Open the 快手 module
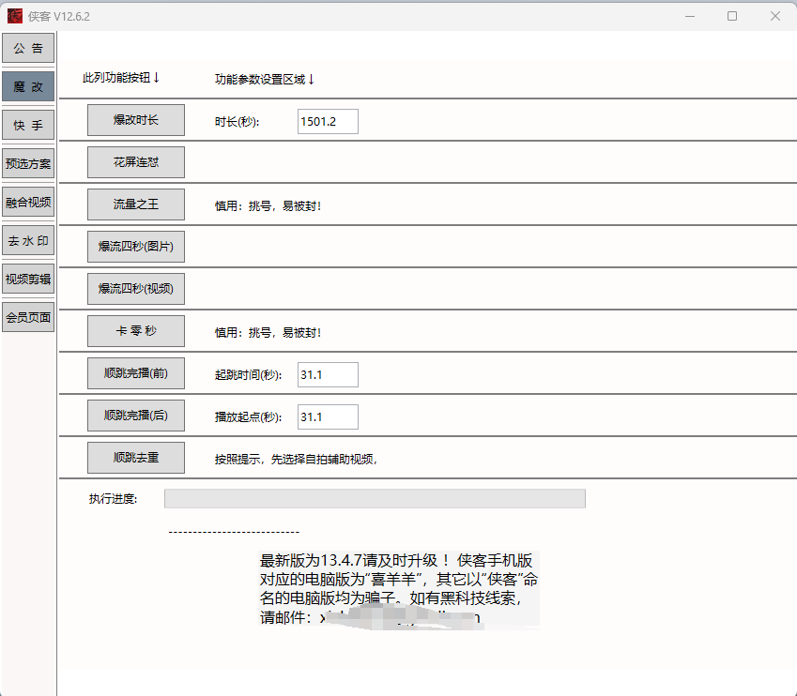Viewport: 797px width, 696px height. tap(28, 125)
